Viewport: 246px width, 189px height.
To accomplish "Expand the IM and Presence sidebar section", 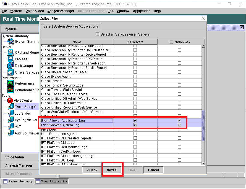I will coord(20,174).
